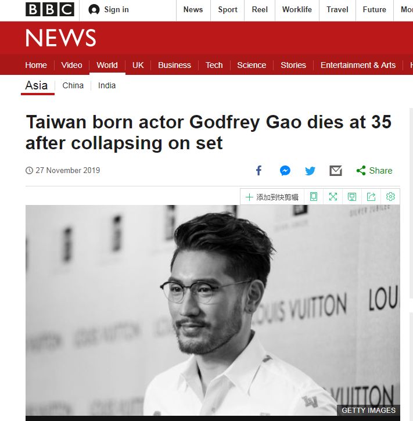Image resolution: width=413 pixels, height=421 pixels.
Task: Click the fullscreen expand icon in image toolbar
Action: 333,197
